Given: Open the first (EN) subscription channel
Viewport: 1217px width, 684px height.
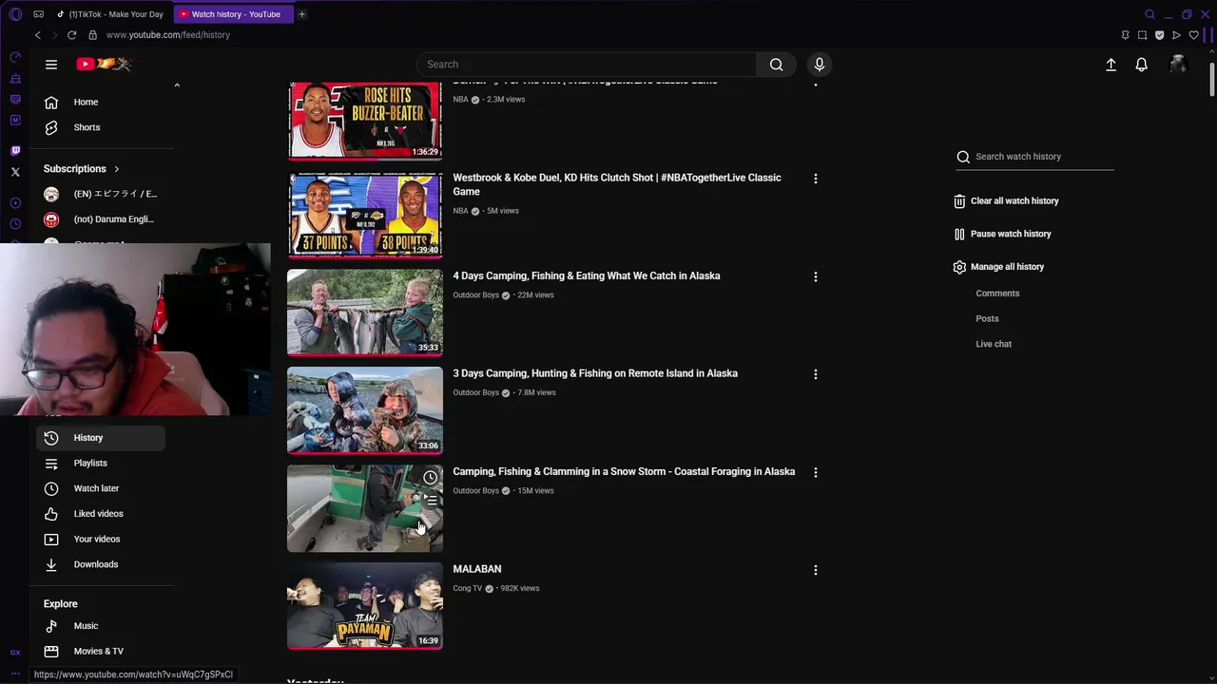Looking at the screenshot, I should (x=101, y=194).
